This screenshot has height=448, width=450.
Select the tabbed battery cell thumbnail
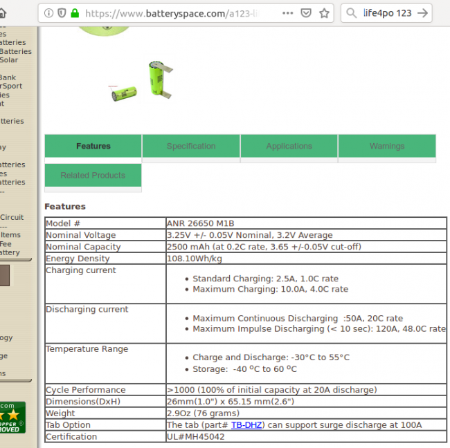(161, 80)
